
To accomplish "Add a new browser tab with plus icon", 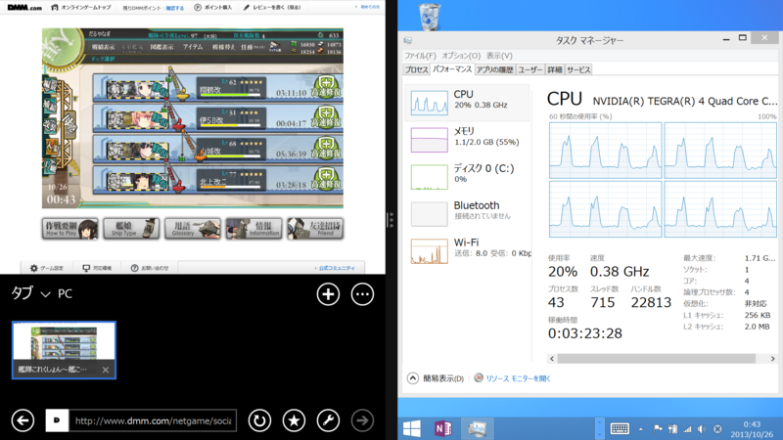I will click(328, 294).
